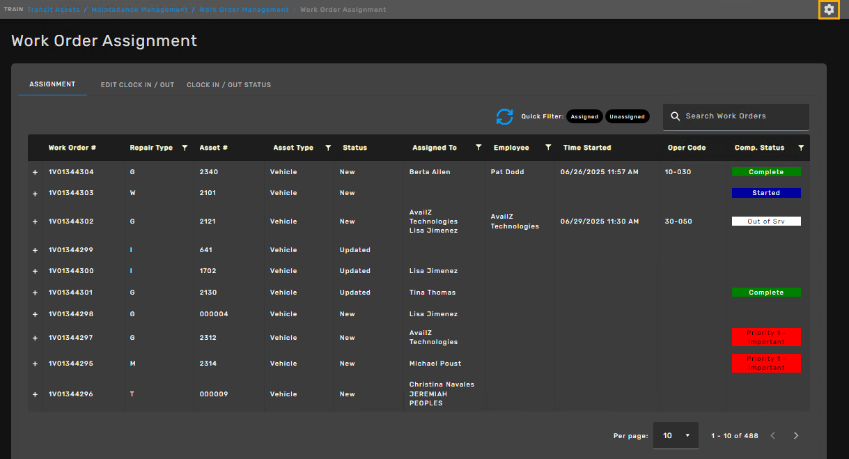849x459 pixels.
Task: Open the Employee column filter
Action: tap(548, 148)
